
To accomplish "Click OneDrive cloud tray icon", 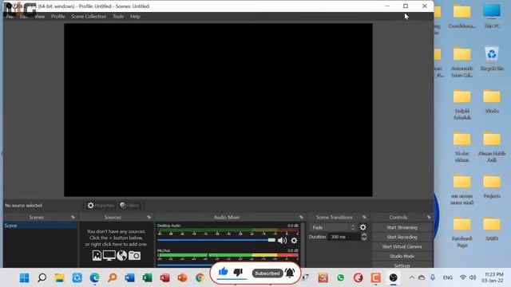I will point(422,278).
